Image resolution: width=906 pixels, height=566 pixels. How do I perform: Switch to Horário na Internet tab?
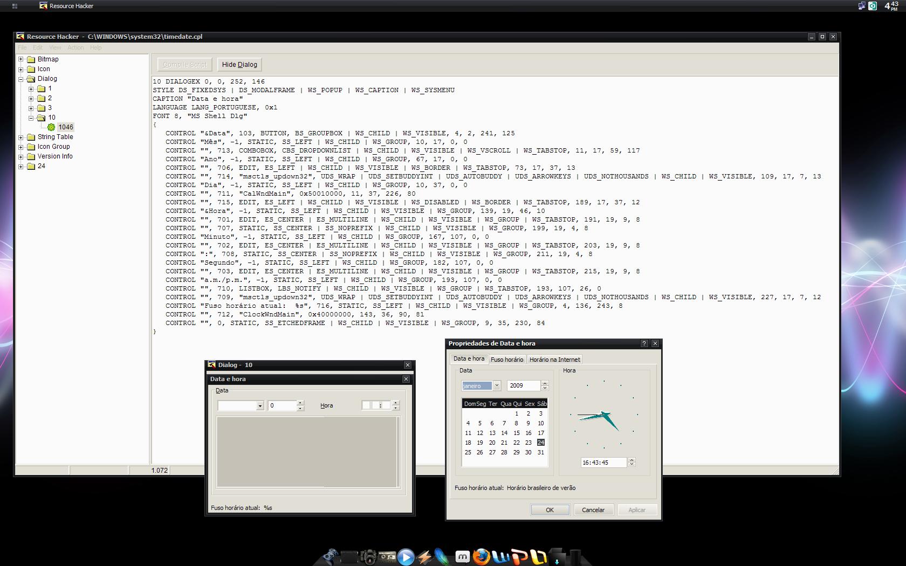(554, 360)
